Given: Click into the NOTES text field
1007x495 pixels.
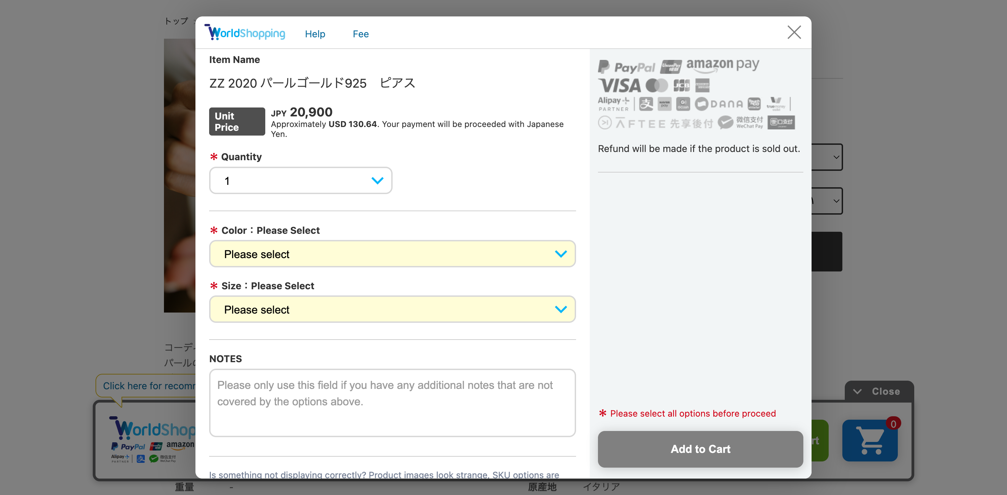Looking at the screenshot, I should [393, 403].
